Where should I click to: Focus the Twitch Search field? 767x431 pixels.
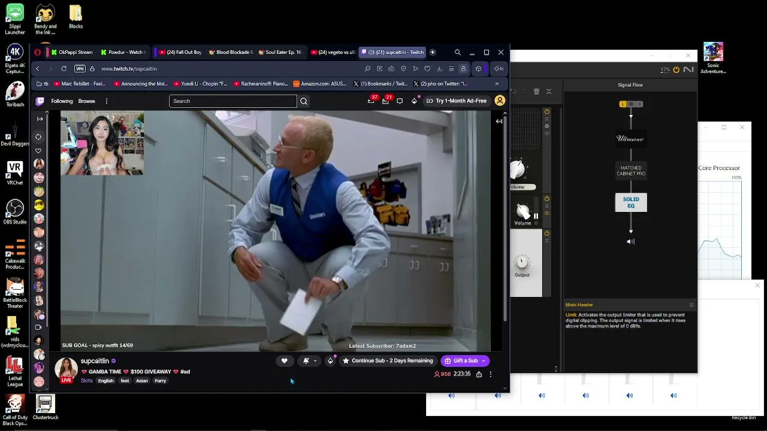[x=233, y=101]
